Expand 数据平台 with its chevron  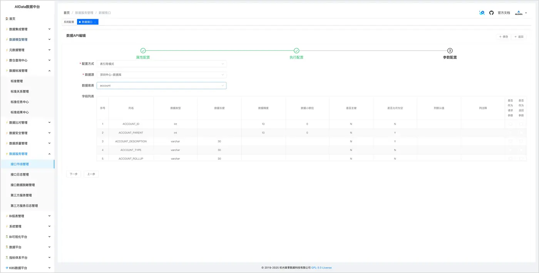coord(49,247)
